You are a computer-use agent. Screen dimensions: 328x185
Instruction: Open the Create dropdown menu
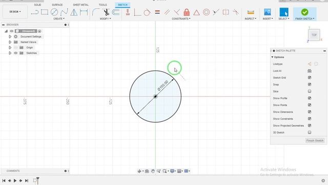point(59,18)
